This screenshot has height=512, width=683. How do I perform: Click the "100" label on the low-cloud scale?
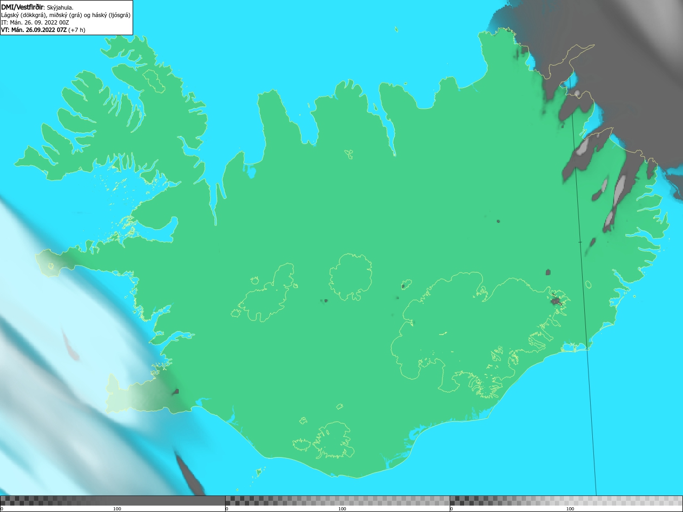[x=117, y=509]
